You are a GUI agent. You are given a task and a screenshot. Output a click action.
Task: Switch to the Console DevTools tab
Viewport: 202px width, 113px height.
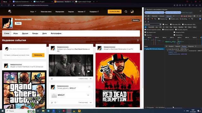point(162,16)
